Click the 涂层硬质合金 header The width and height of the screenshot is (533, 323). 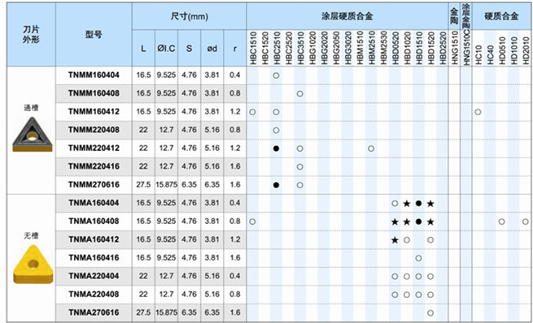pos(347,16)
